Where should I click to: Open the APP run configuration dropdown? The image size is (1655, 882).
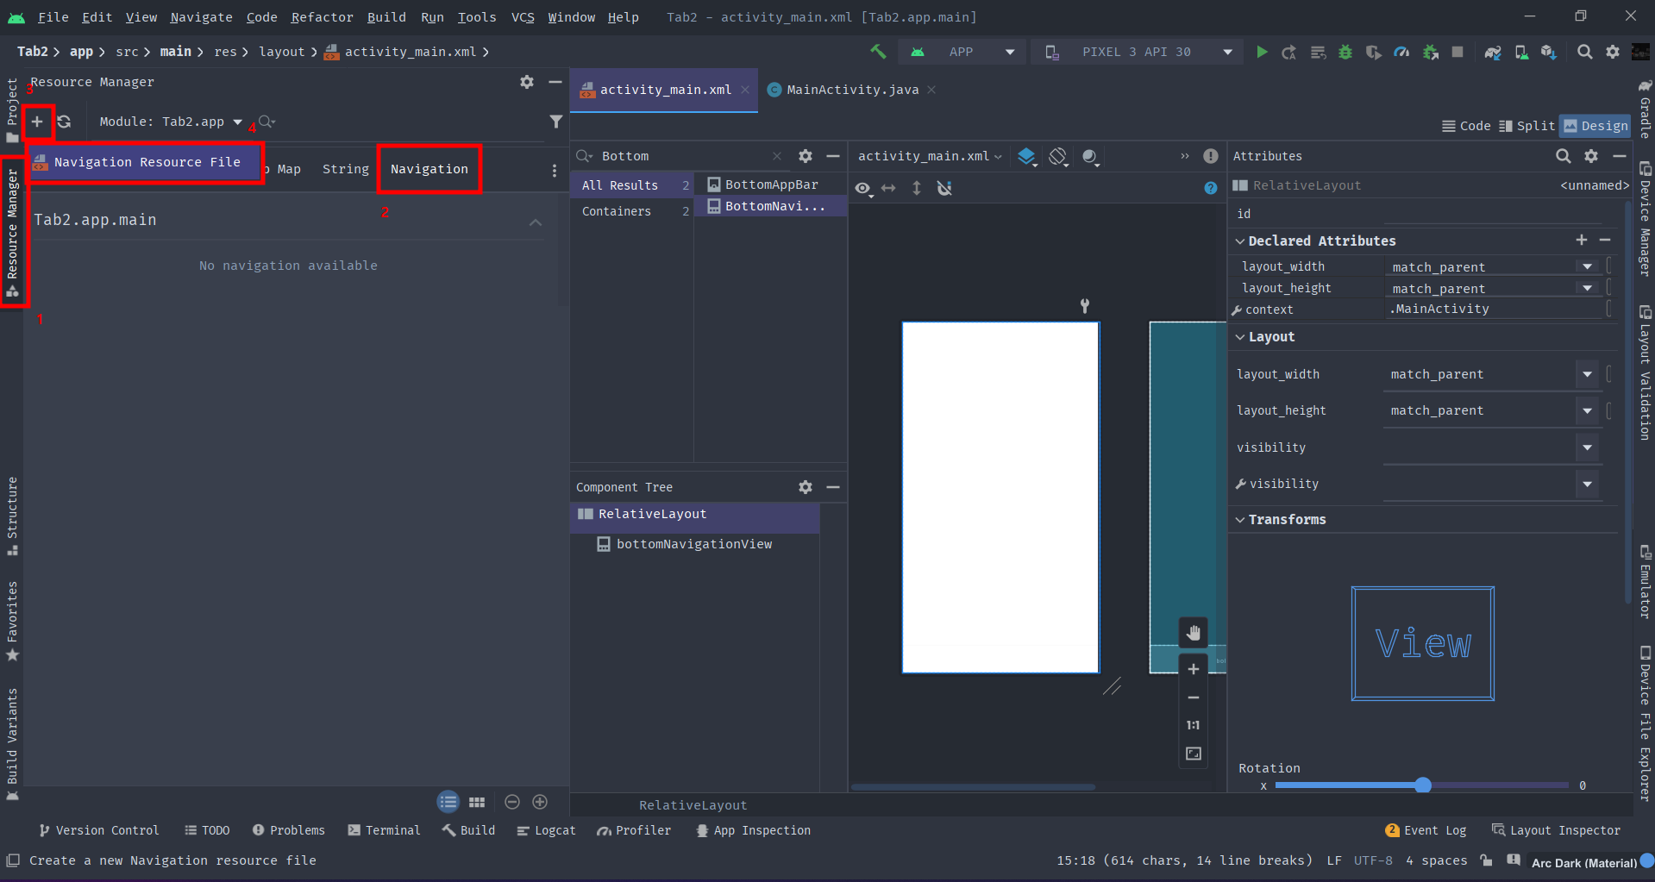962,52
